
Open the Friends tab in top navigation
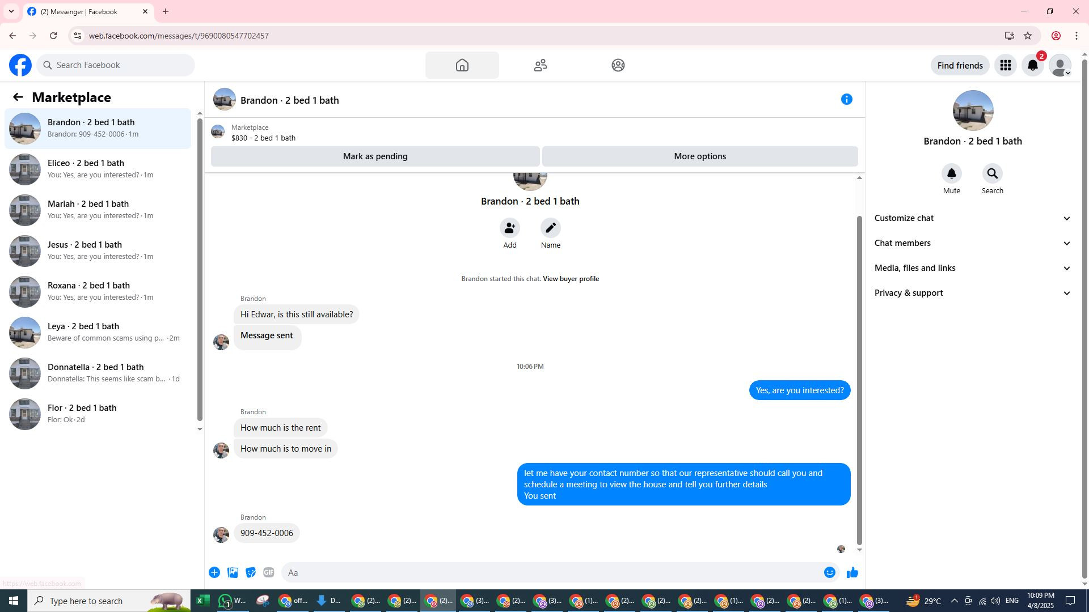coord(540,65)
